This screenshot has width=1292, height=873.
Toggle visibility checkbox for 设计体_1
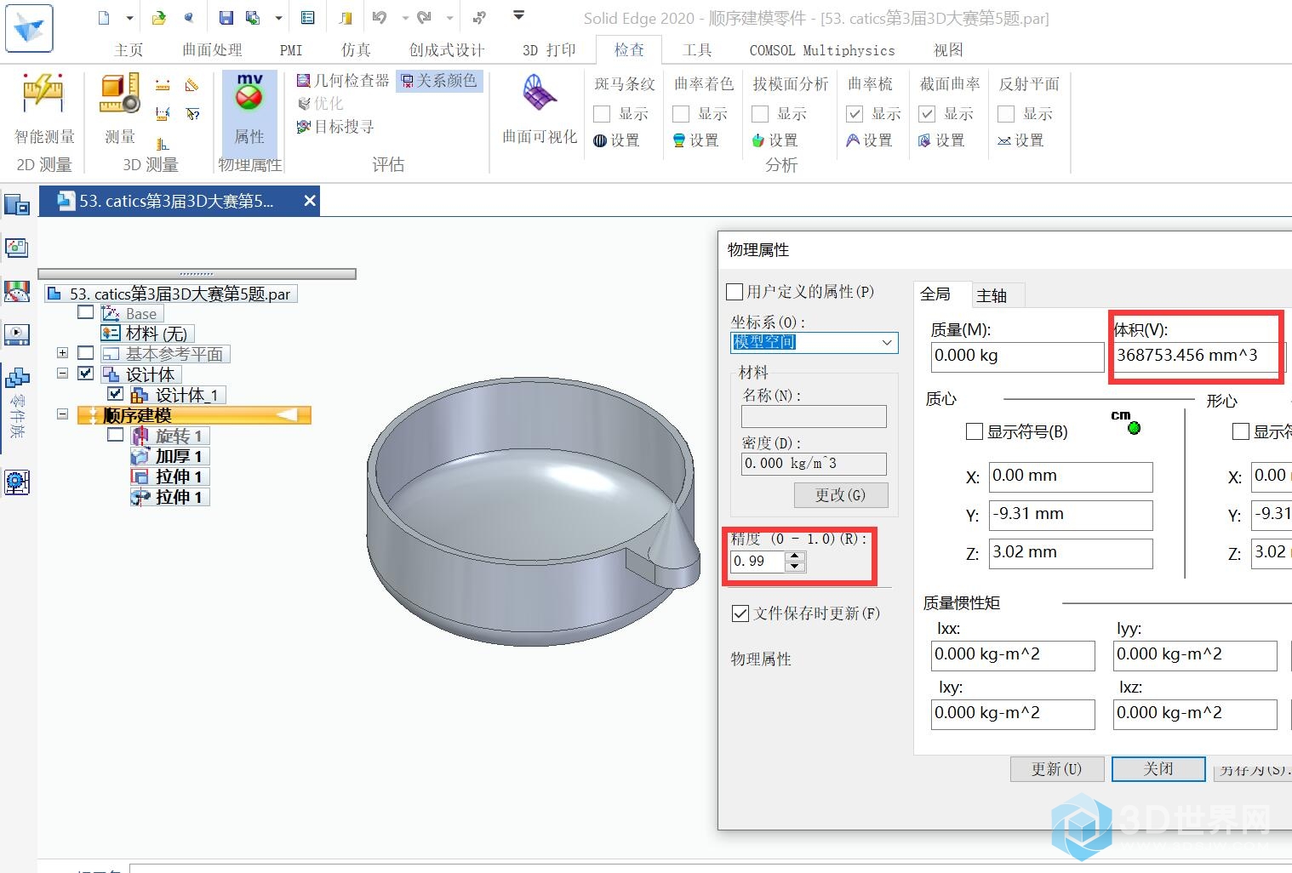[x=116, y=394]
